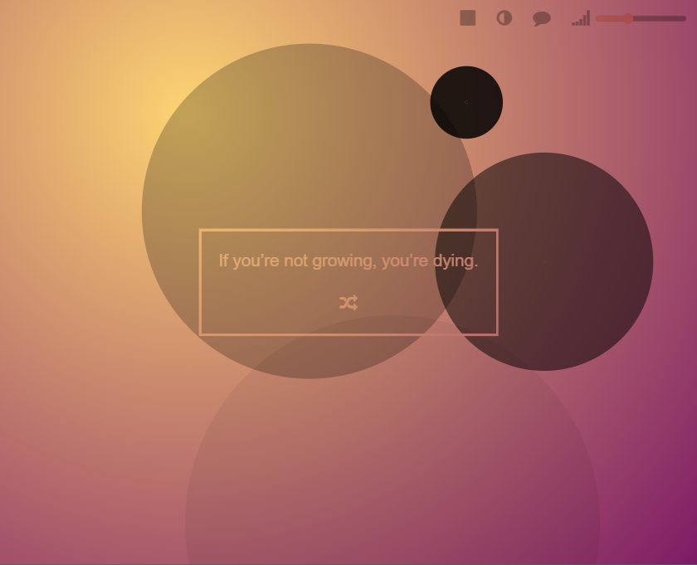Toggle the half-circle contrast icon

pyautogui.click(x=504, y=18)
